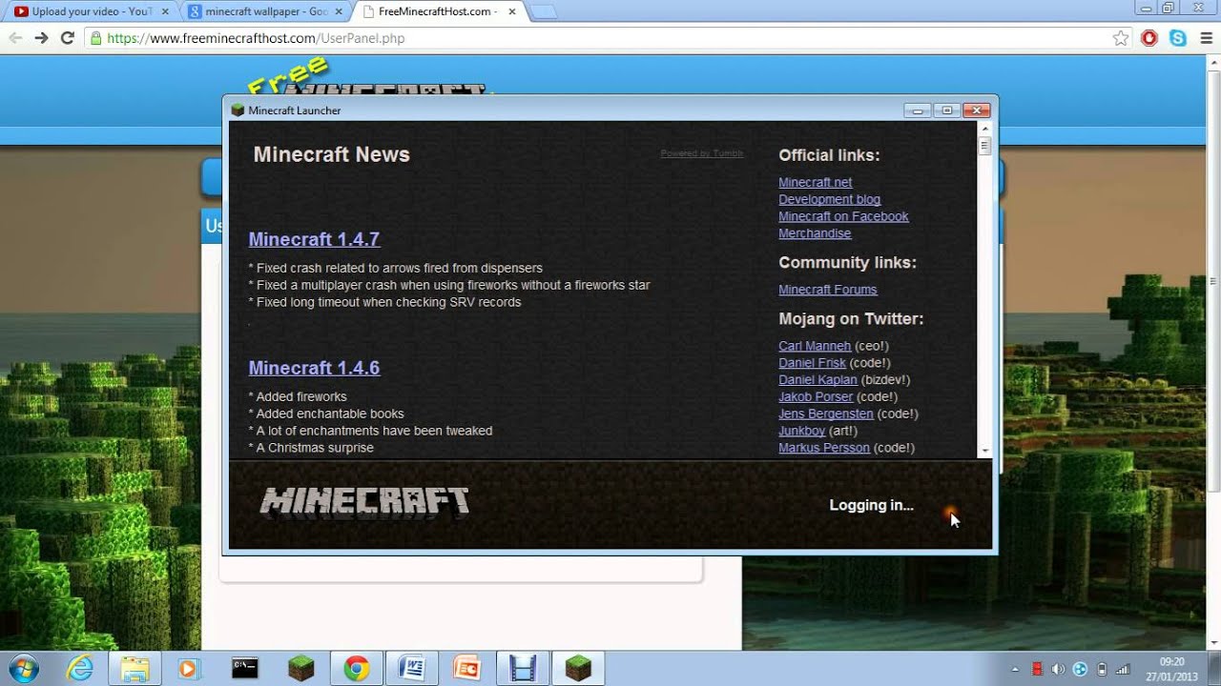The width and height of the screenshot is (1221, 686).
Task: Open Command Prompt window from taskbar
Action: click(x=245, y=669)
